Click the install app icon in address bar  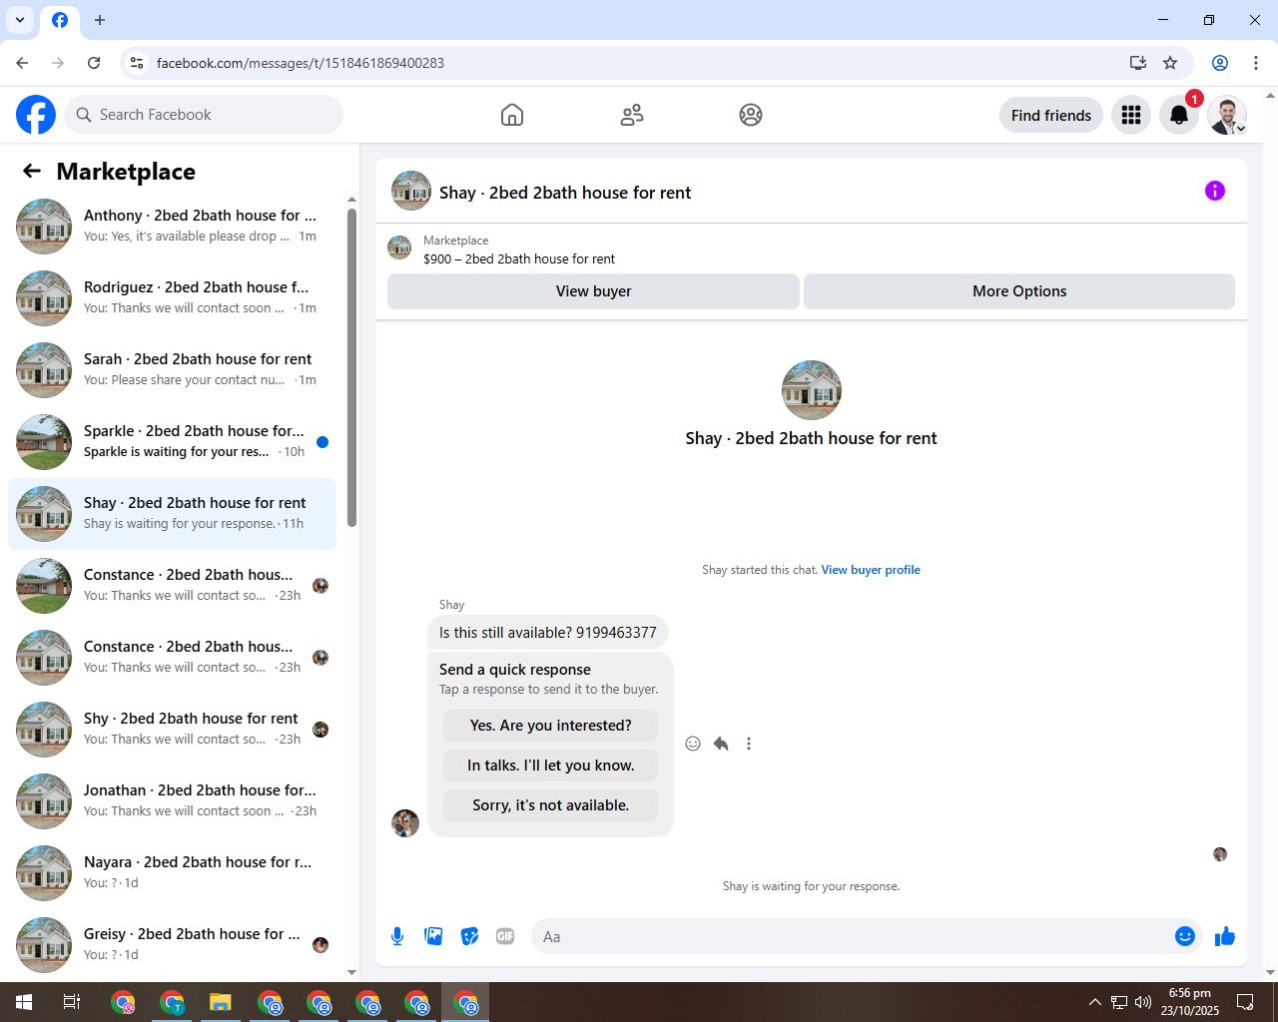(1138, 63)
